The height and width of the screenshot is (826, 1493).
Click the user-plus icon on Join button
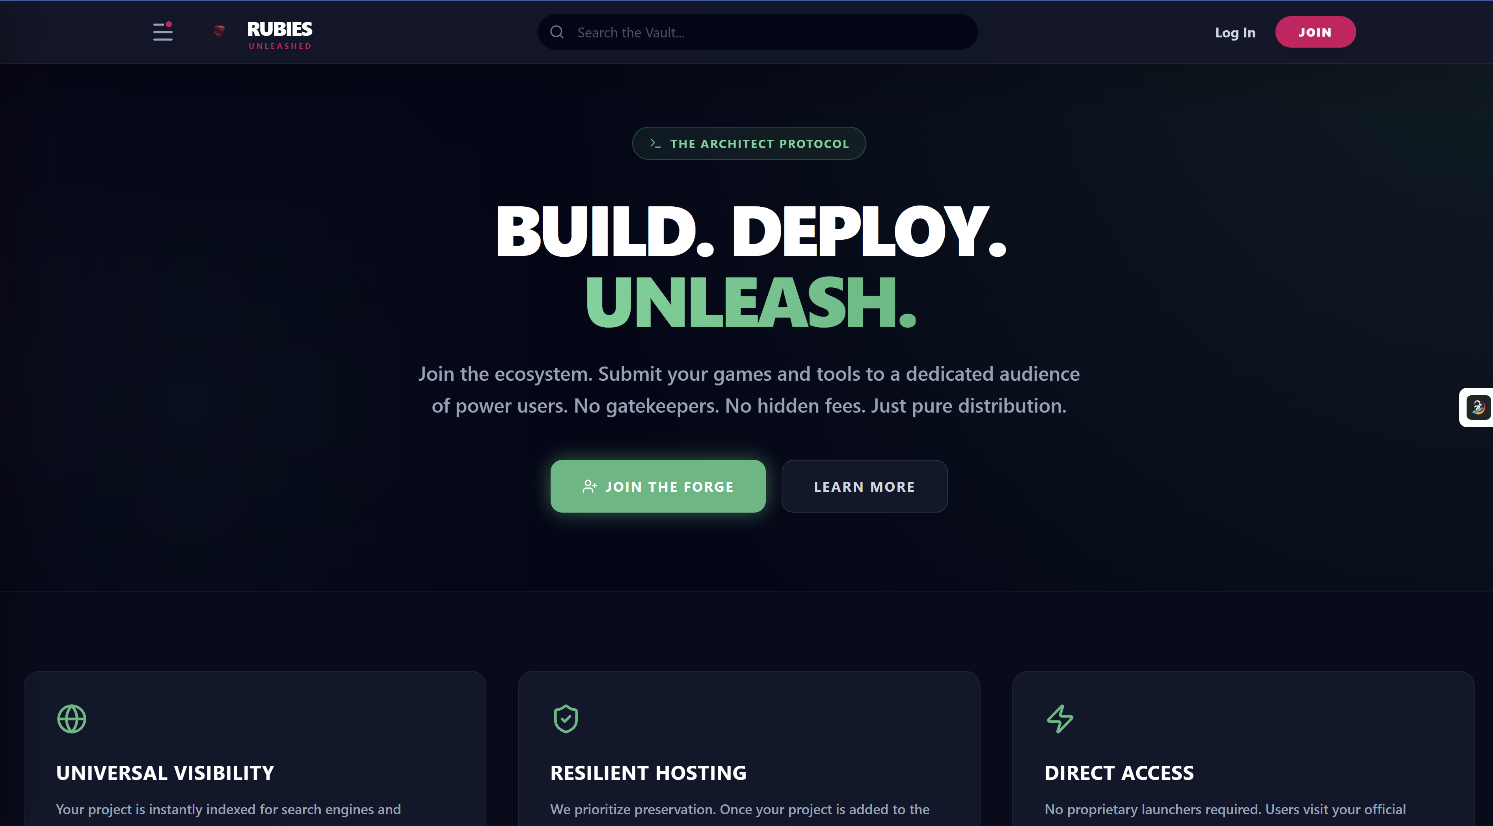589,486
